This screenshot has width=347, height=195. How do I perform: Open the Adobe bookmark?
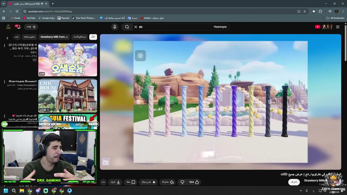coord(152,18)
